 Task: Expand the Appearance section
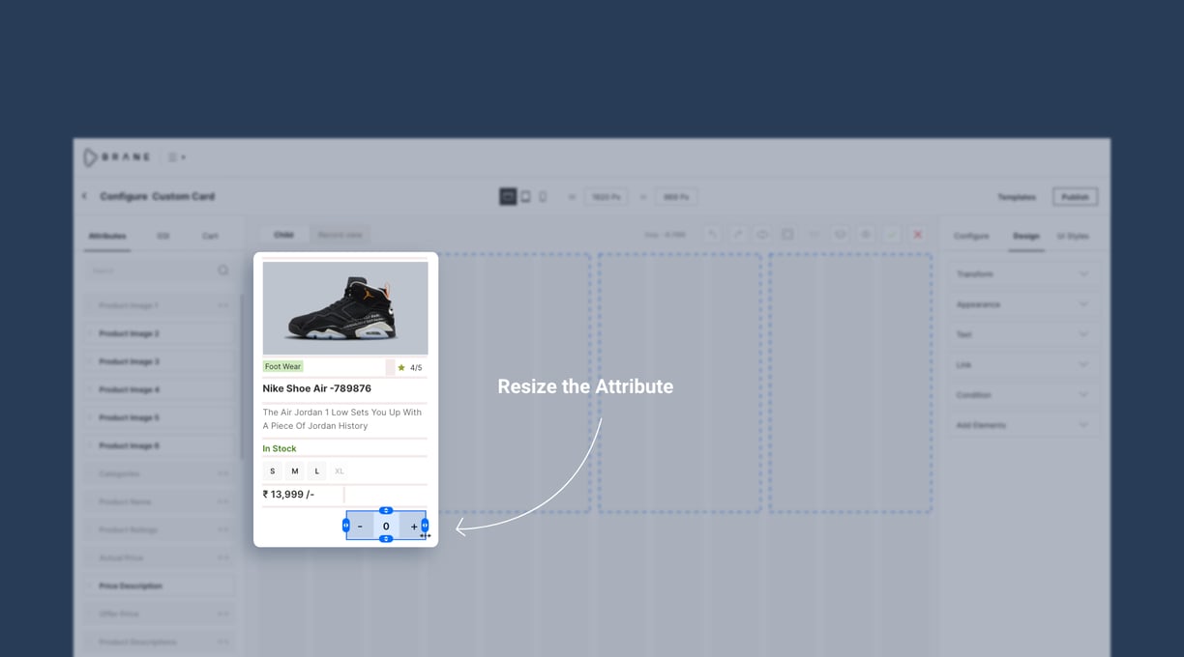click(1024, 304)
